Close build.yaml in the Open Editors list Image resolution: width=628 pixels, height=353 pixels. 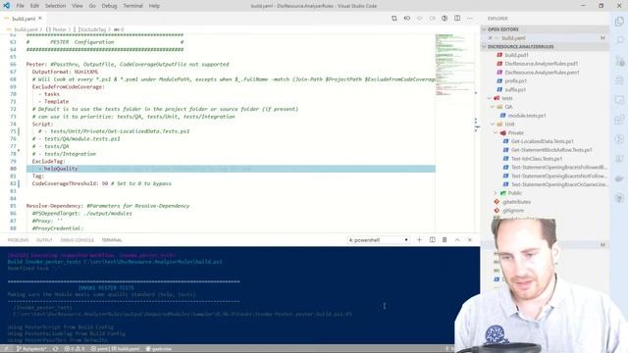(x=491, y=38)
